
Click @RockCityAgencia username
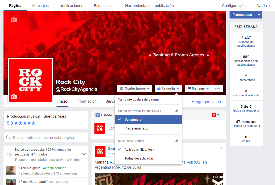coord(76,89)
